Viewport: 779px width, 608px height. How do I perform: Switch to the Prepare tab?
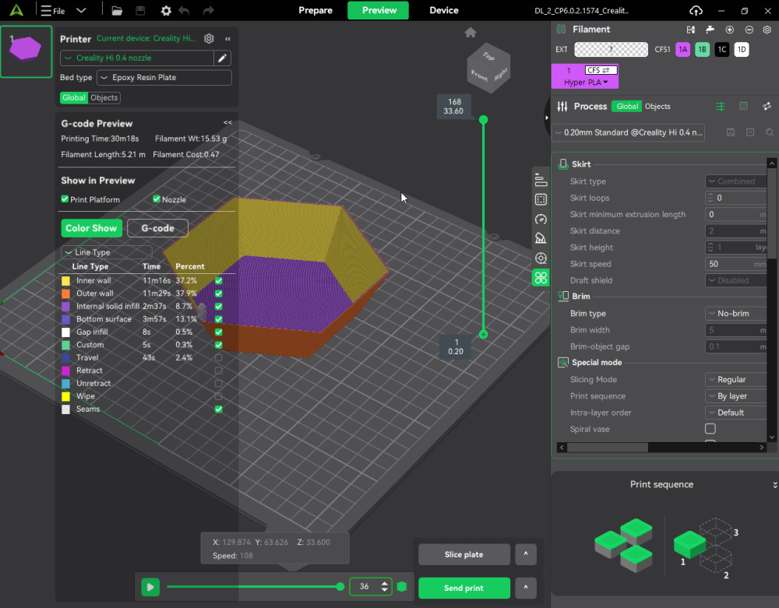click(x=315, y=10)
